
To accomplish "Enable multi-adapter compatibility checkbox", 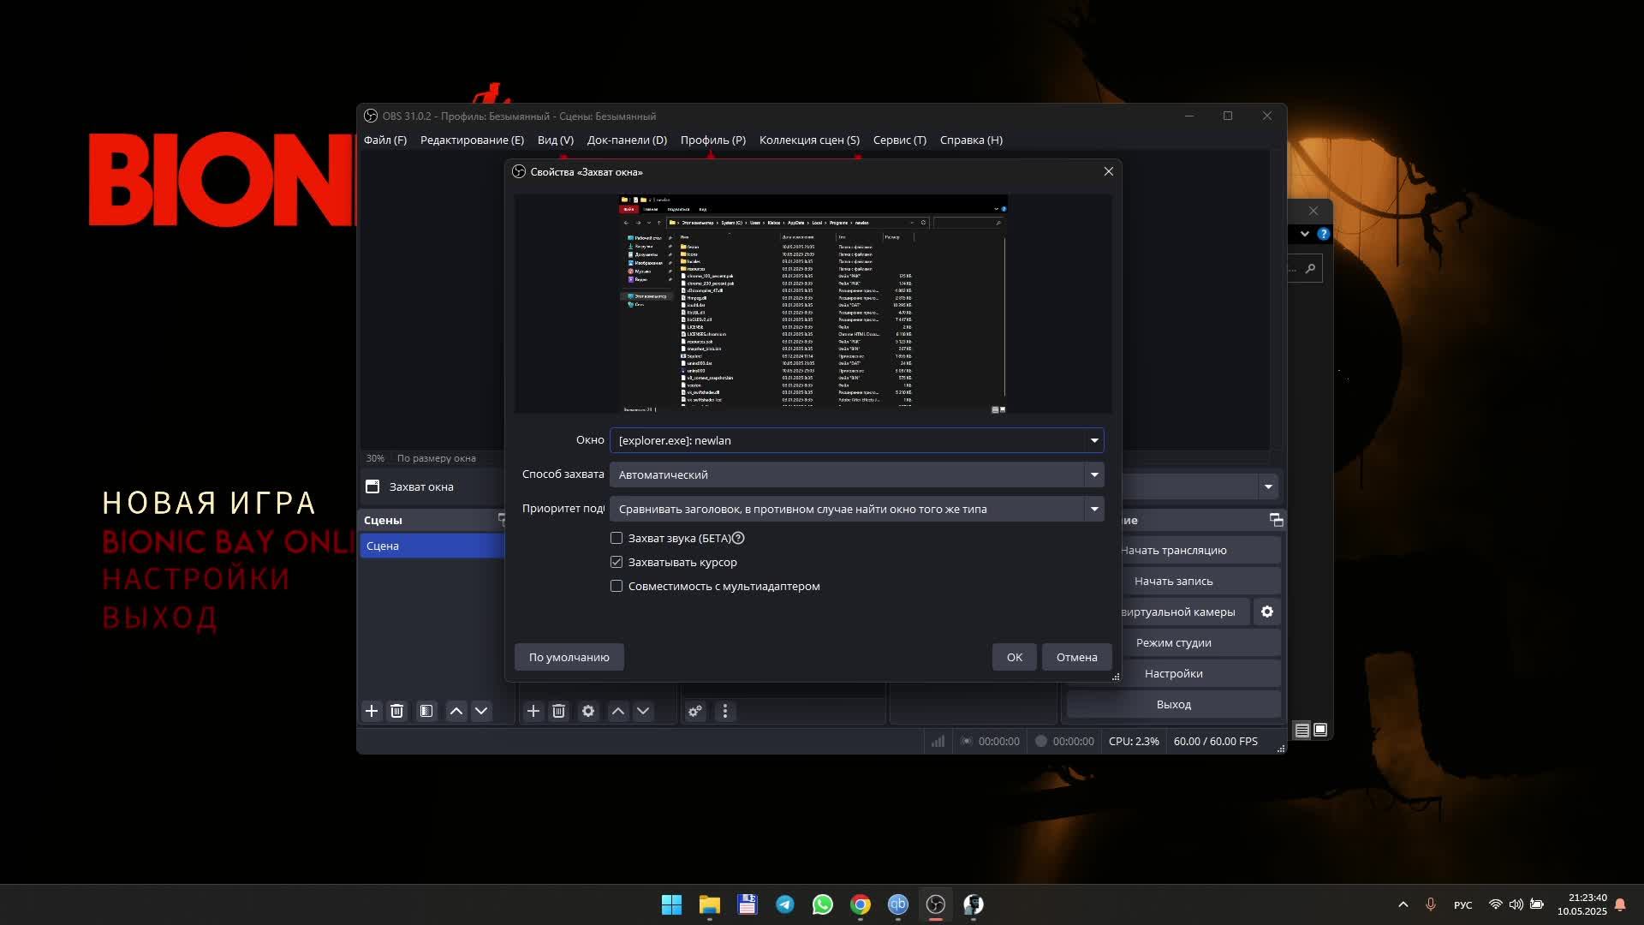I will click(616, 586).
